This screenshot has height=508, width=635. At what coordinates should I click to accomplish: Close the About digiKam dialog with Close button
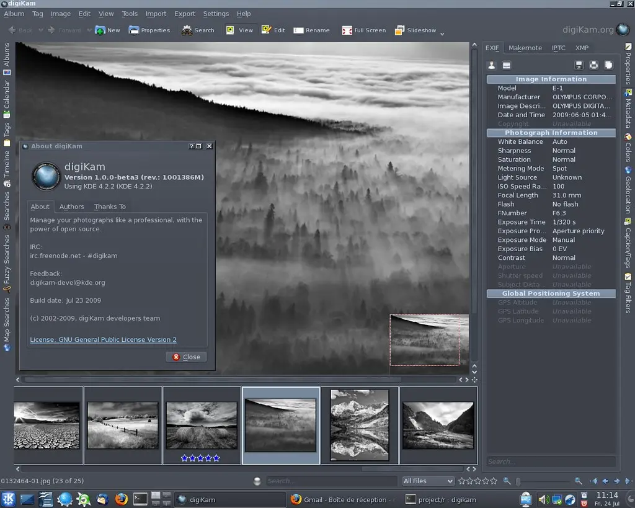[186, 357]
